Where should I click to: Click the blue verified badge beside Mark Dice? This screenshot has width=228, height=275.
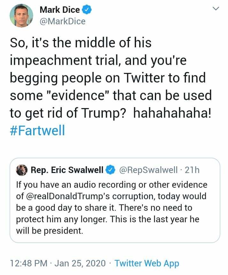point(87,10)
